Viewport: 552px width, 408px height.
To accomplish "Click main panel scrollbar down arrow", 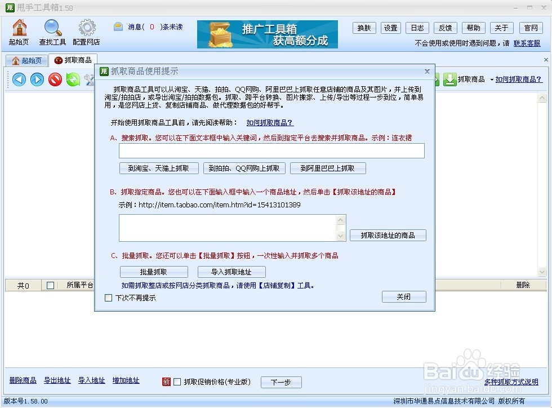I will click(x=542, y=272).
